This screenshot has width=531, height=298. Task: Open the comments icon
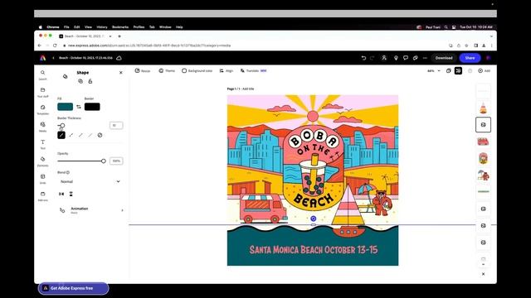pos(406,58)
